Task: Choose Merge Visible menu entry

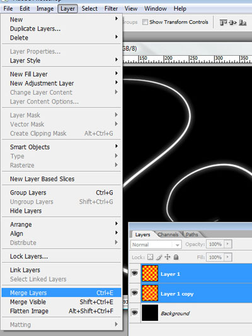Action: tap(61, 302)
